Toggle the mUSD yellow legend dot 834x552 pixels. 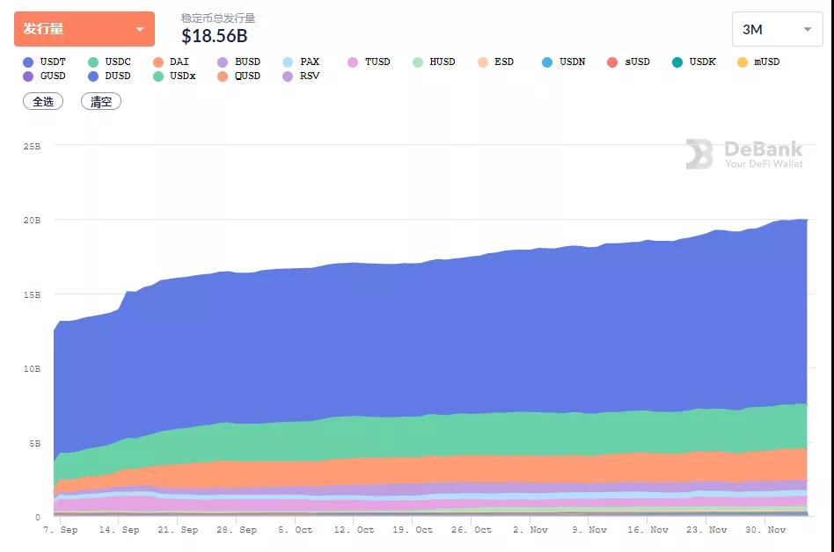click(743, 62)
